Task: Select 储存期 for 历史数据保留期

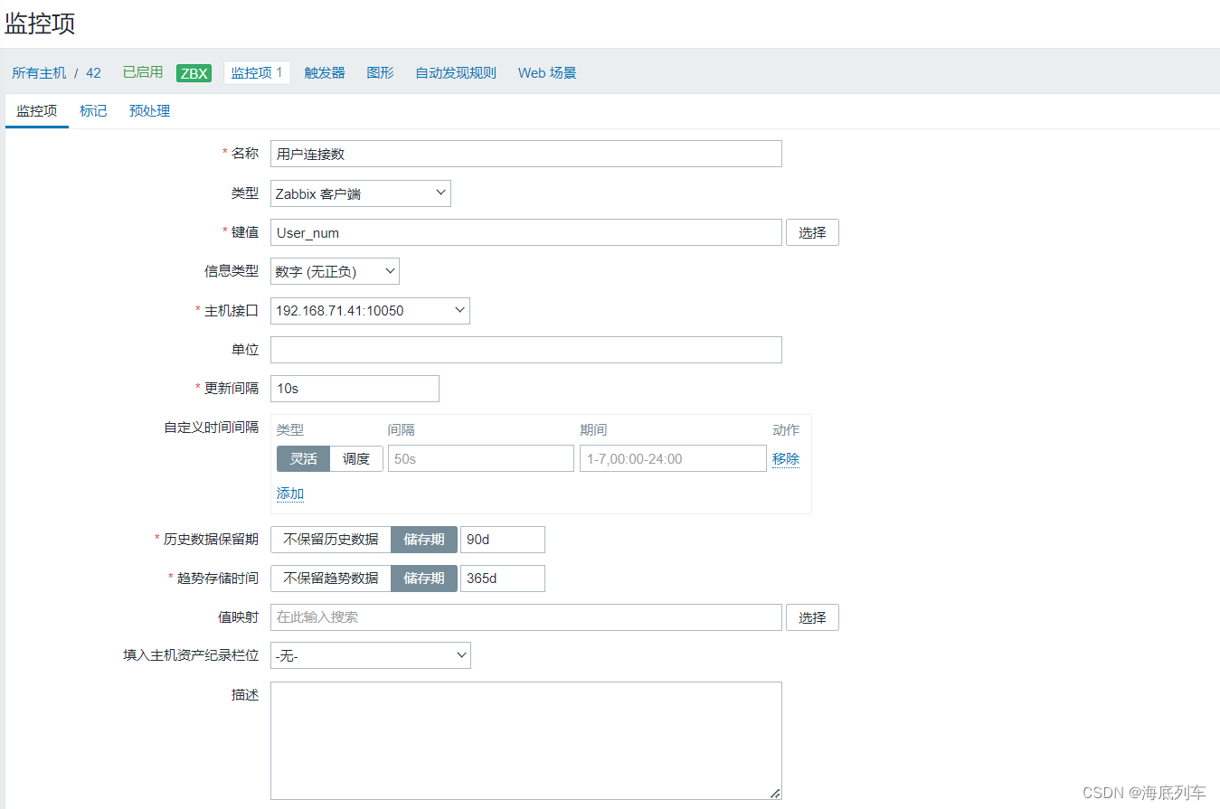Action: coord(424,540)
